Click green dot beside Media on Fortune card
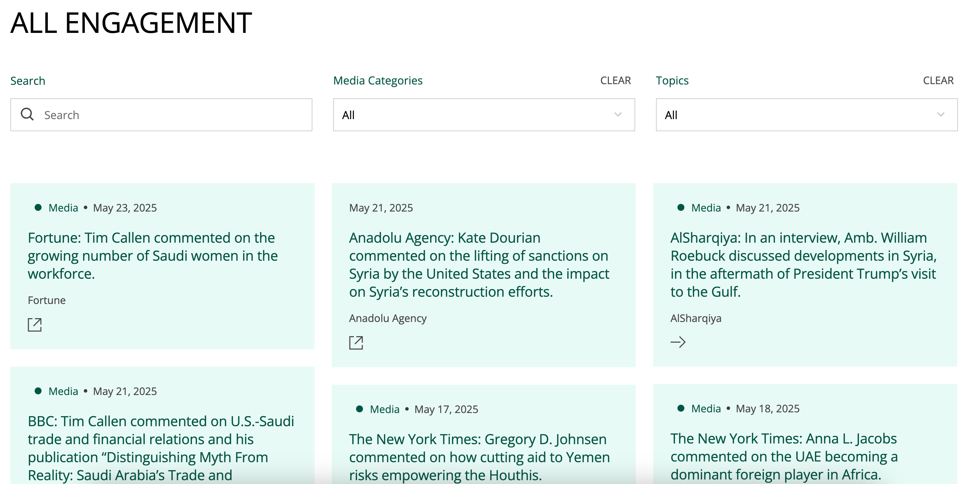This screenshot has width=976, height=484. pyautogui.click(x=38, y=207)
